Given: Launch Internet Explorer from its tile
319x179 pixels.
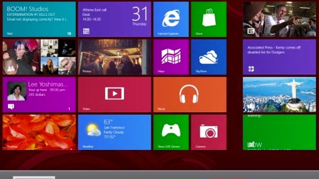Looking at the screenshot, I should 171,19.
